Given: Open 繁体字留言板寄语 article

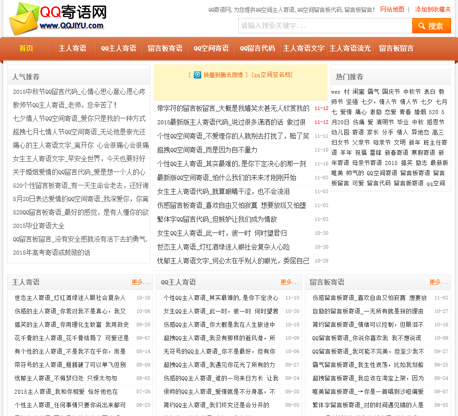Looking at the screenshot, I should [368, 405].
